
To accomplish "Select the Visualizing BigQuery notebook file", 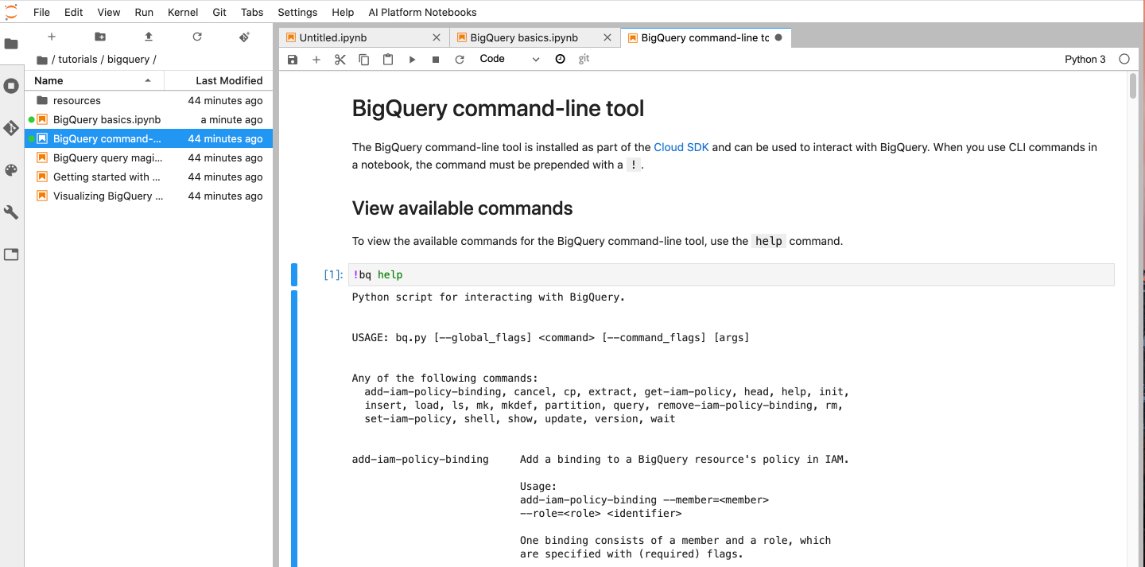I will coord(149,196).
